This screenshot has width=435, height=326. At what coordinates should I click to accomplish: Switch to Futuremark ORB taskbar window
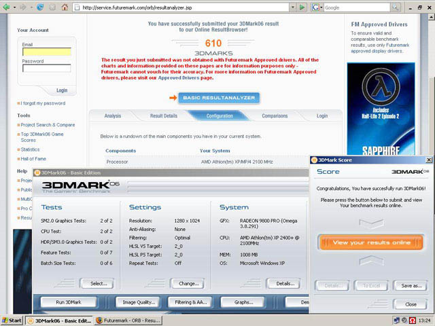(128, 320)
